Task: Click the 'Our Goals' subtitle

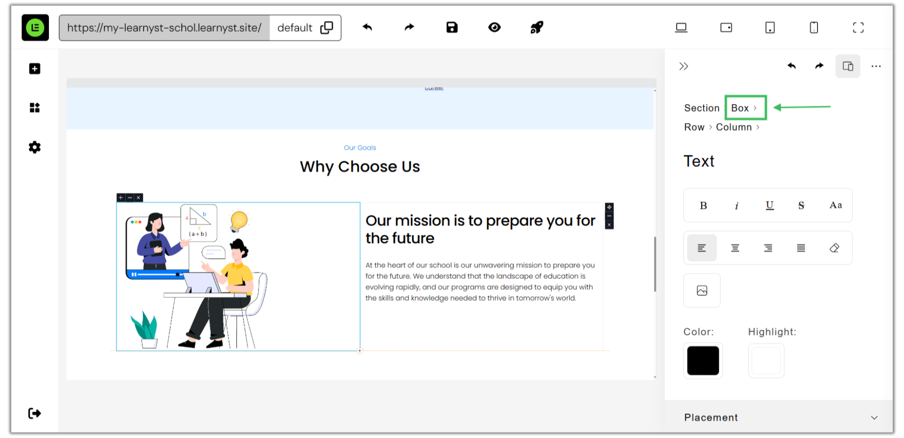Action: click(360, 147)
